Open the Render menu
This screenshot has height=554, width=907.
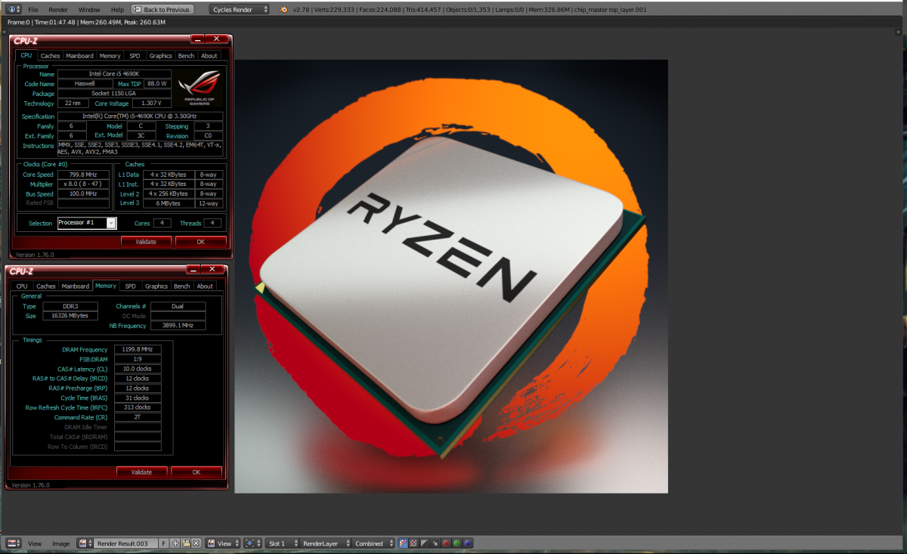[x=58, y=10]
